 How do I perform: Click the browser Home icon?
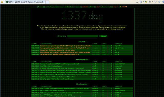(141, 2)
